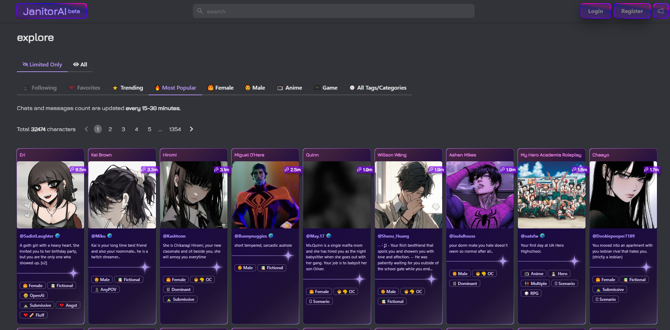Image resolution: width=670 pixels, height=330 pixels.
Task: Switch to the Trending tab
Action: tap(128, 88)
